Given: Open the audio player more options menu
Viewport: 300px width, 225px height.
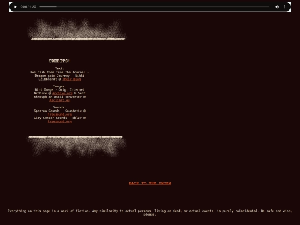Looking at the screenshot, I should 284,7.
